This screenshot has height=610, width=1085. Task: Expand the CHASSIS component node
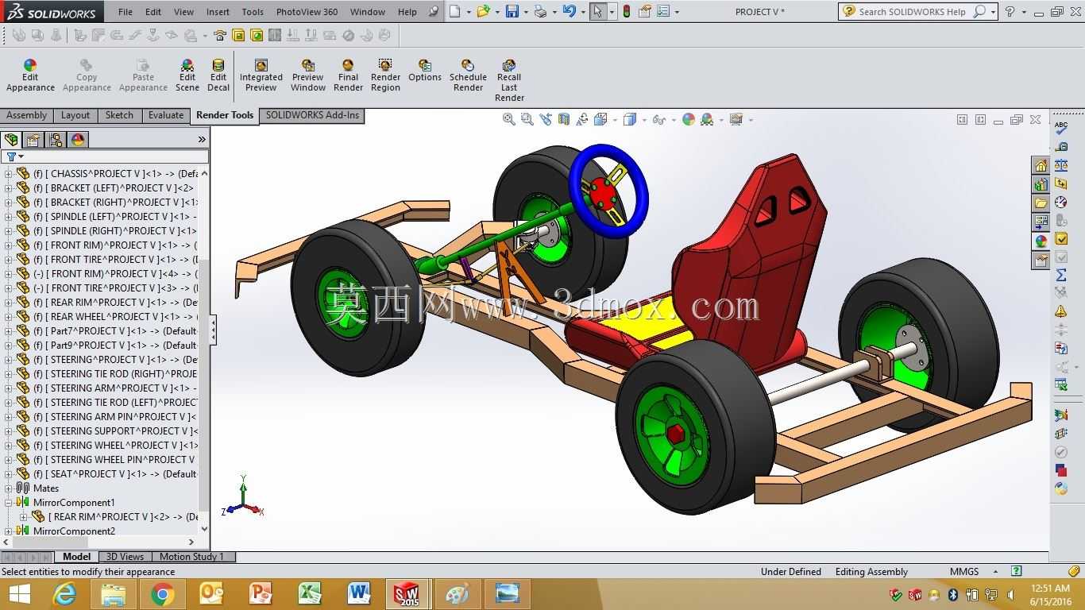pos(10,174)
